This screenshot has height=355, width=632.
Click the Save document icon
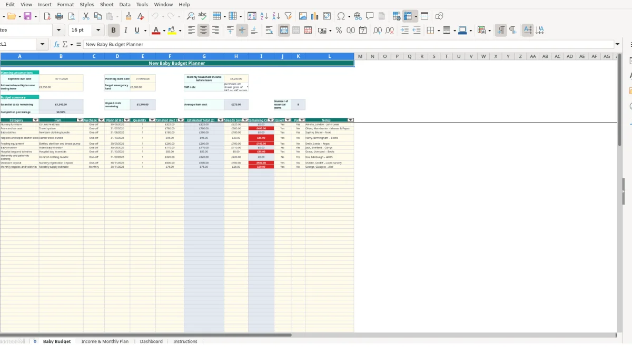(x=27, y=16)
